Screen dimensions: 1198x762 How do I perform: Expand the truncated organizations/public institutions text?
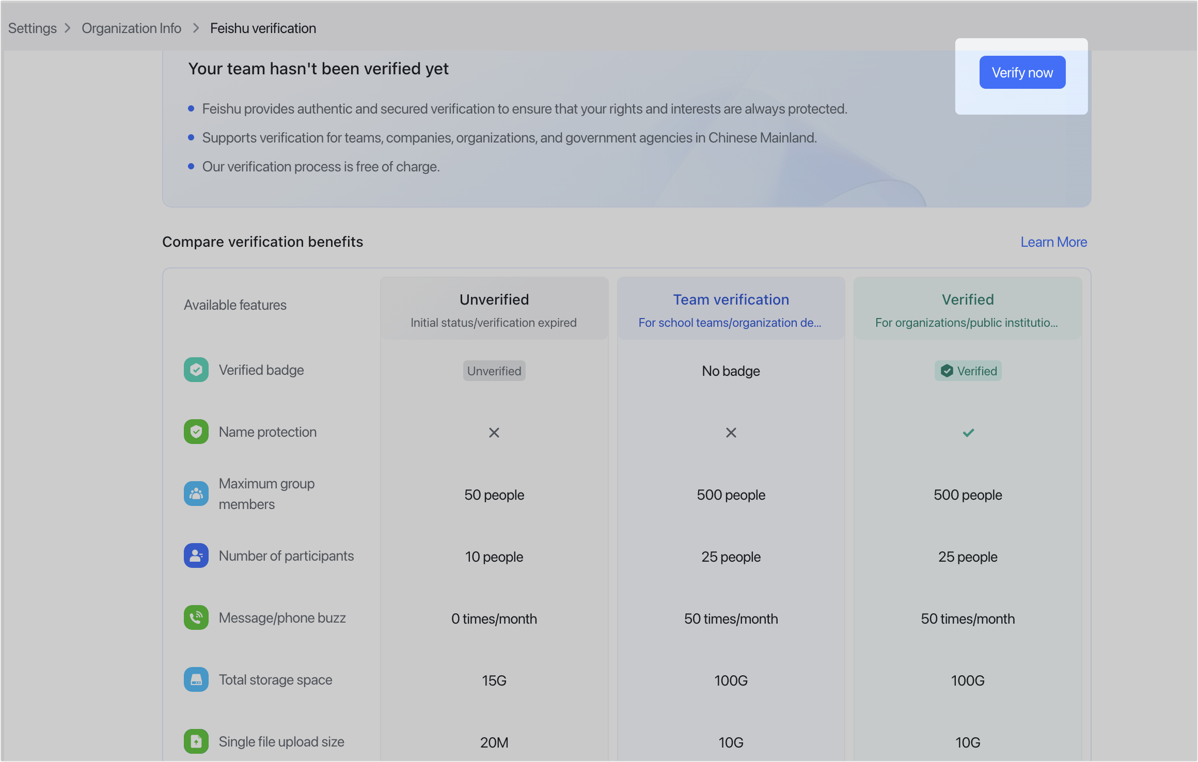pyautogui.click(x=967, y=323)
